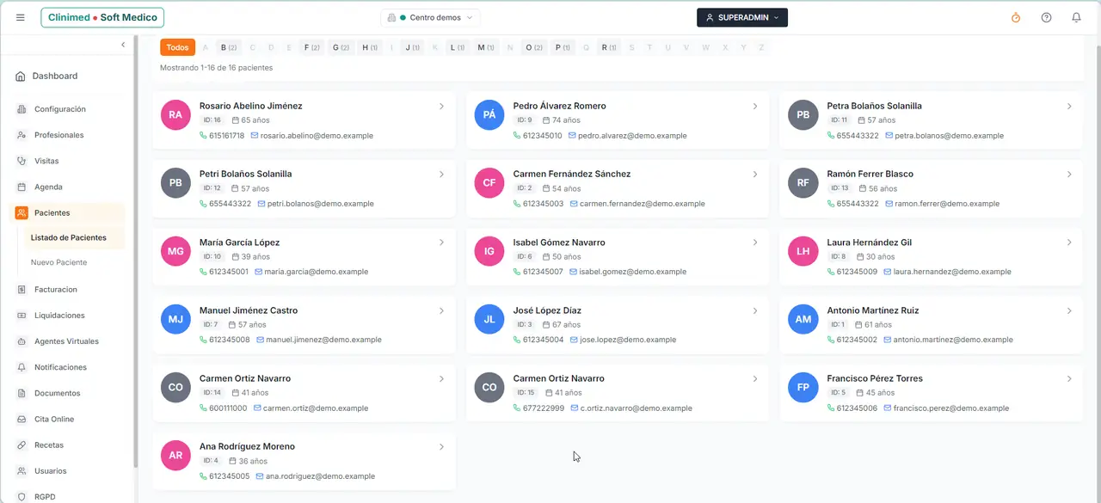Click the Profesionales sidebar icon
Viewport: 1101px width, 503px height.
(x=22, y=135)
